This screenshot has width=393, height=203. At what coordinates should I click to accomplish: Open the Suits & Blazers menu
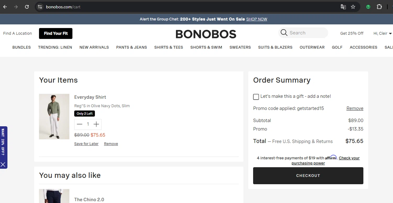[275, 47]
